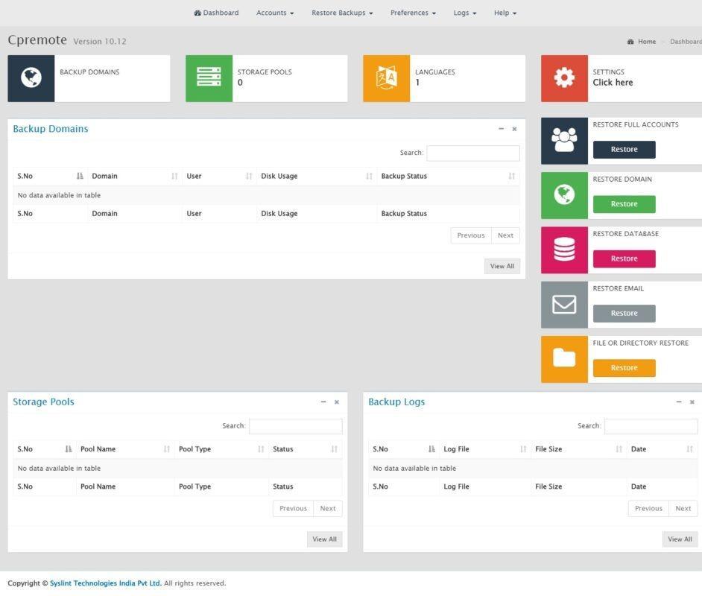Click View All in Backup Domains panel
This screenshot has height=596, width=702.
pyautogui.click(x=502, y=266)
